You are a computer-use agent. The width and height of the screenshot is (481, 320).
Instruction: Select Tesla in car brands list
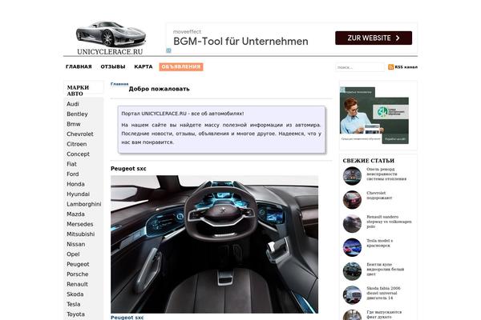tap(74, 304)
